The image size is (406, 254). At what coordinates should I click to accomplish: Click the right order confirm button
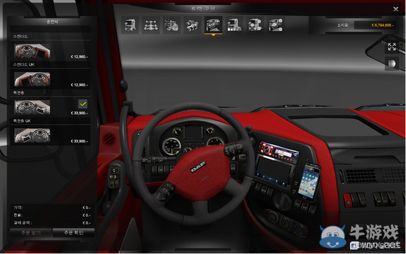pos(73,233)
